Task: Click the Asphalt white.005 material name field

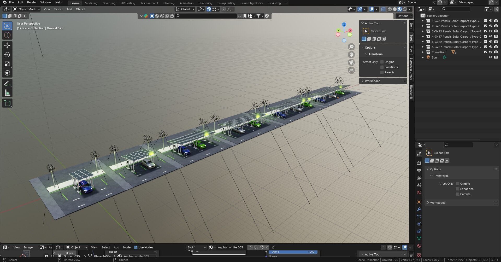Action: pyautogui.click(x=232, y=247)
